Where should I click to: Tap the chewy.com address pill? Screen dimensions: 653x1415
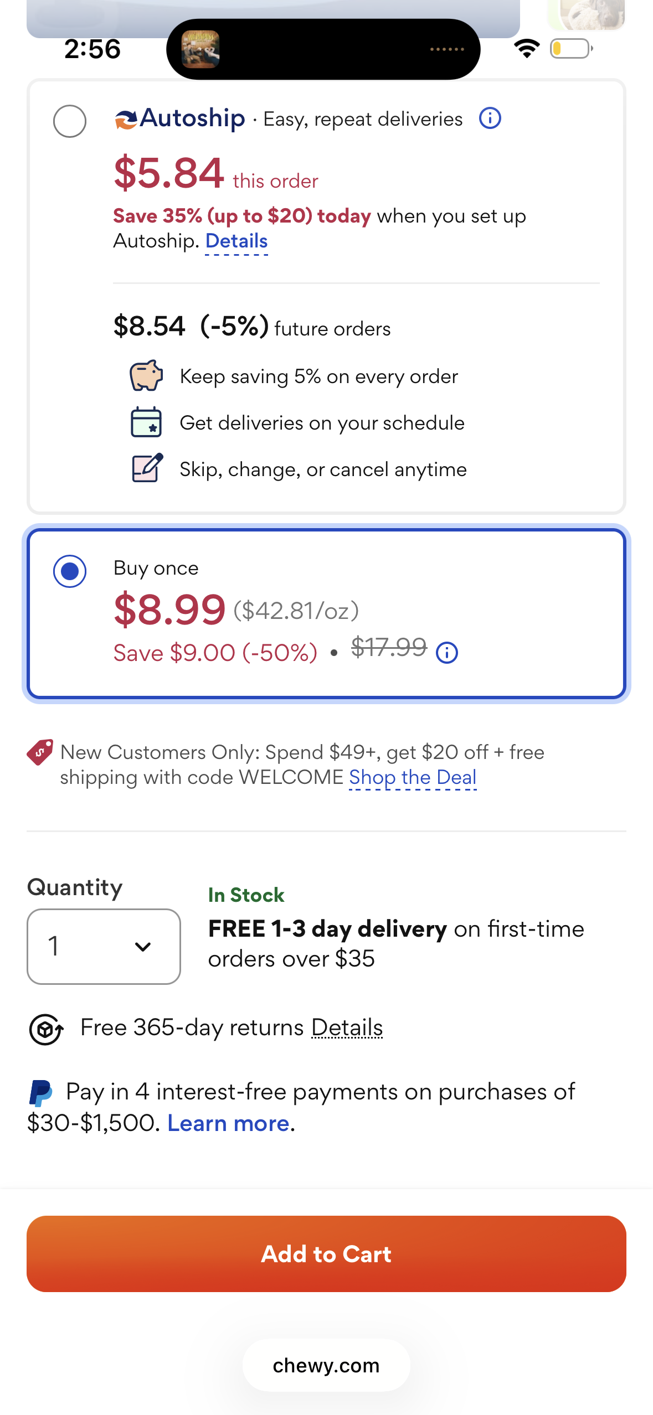(x=326, y=1366)
